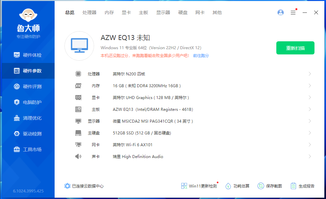The width and height of the screenshot is (326, 199).
Task: Switch to the 显示器 tab
Action: click(x=163, y=13)
